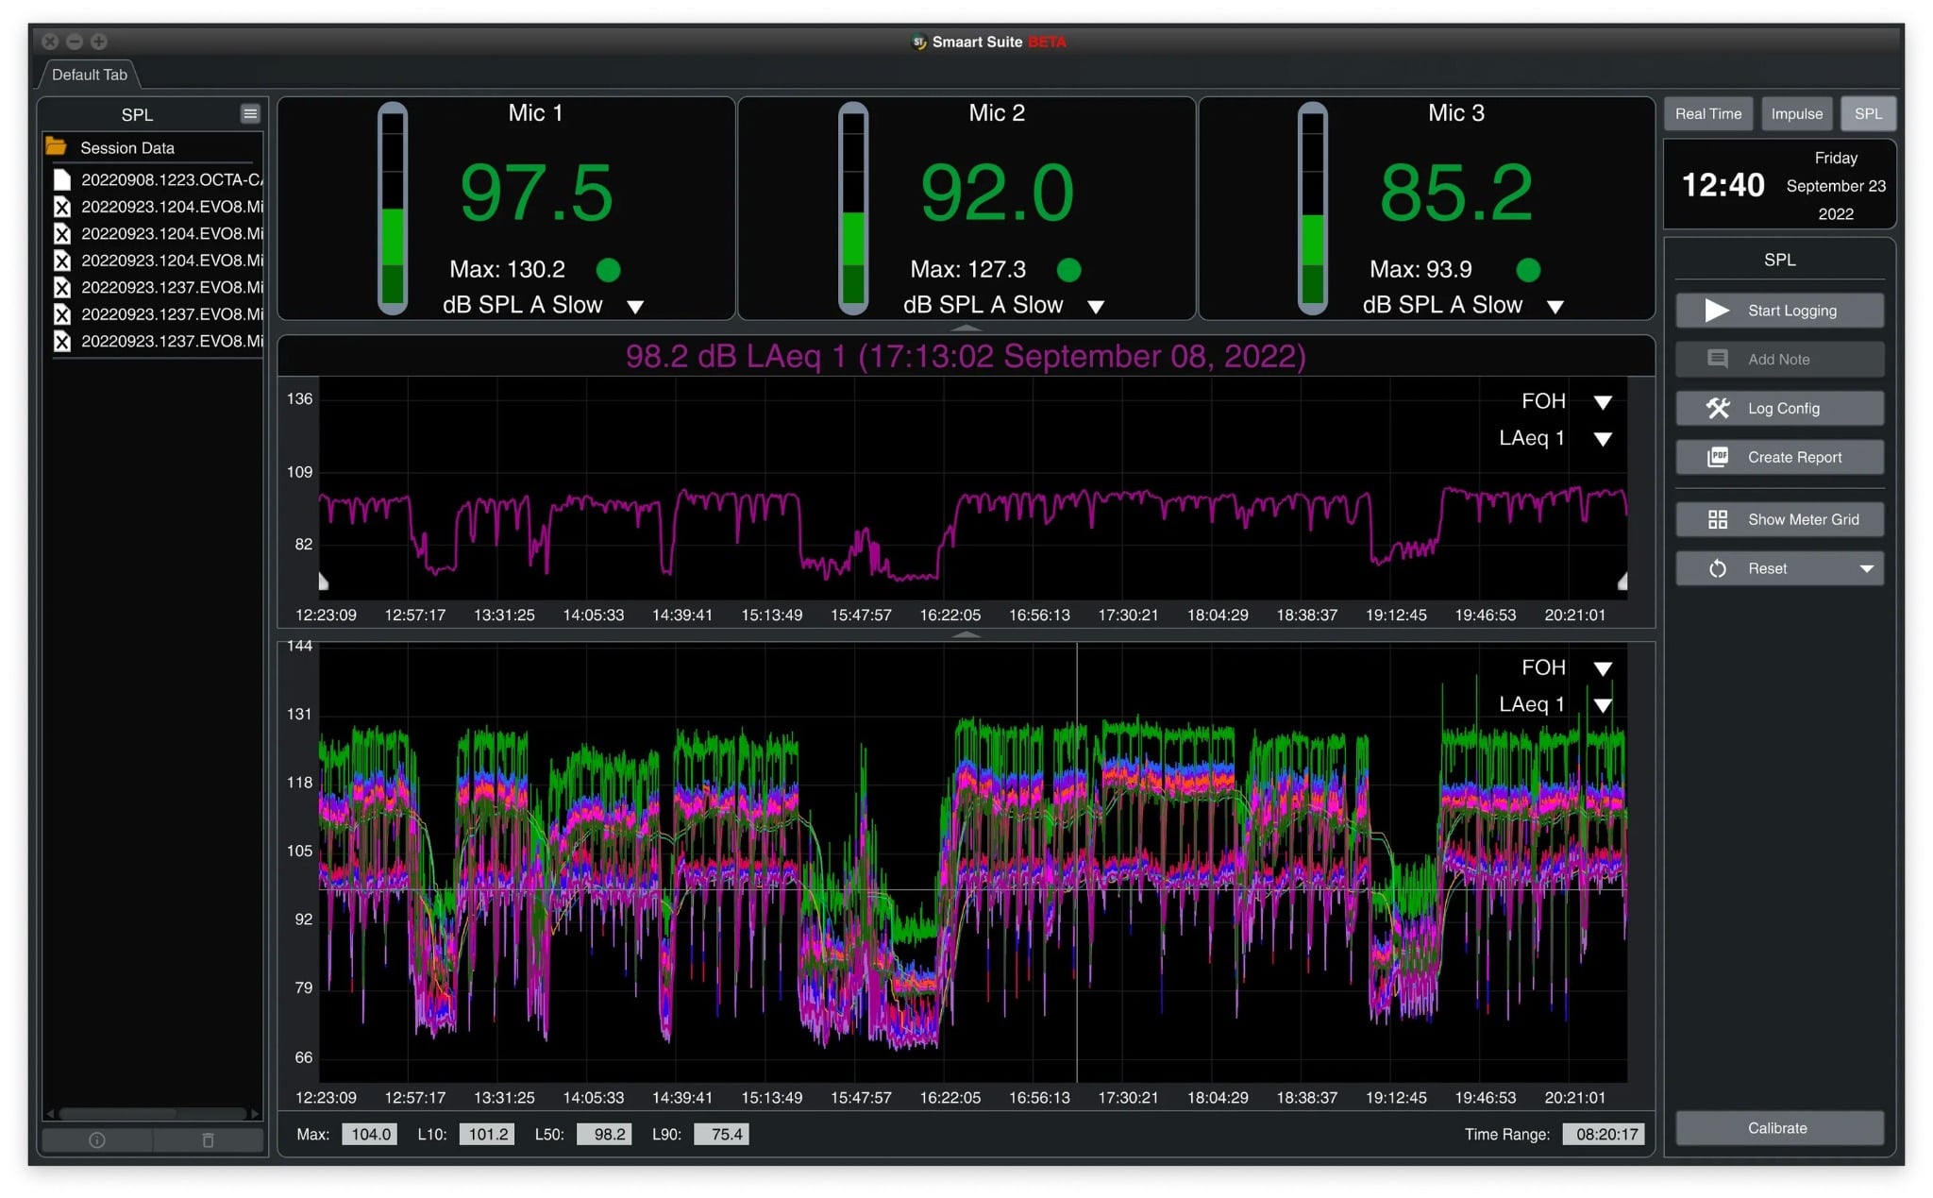Delete selected session file via trash icon
Screen dimensions: 1933x1198
[209, 1139]
